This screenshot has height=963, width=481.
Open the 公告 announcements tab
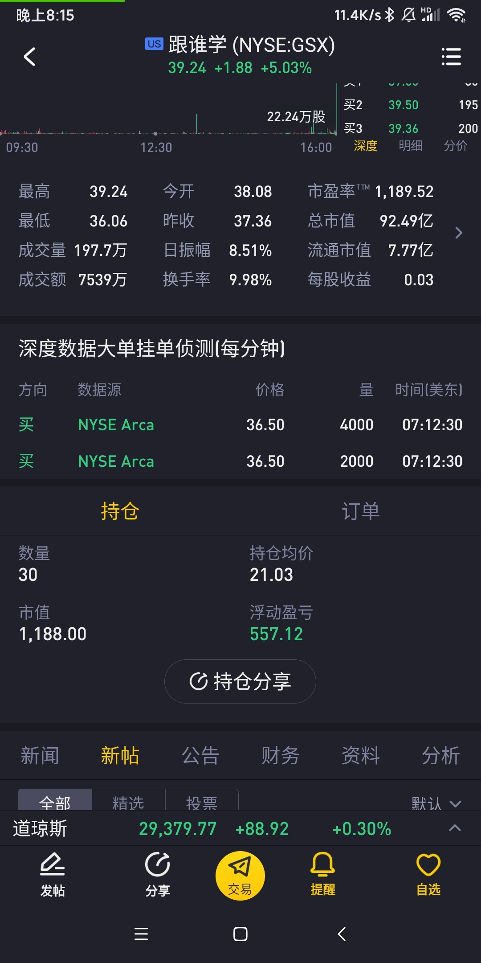200,756
